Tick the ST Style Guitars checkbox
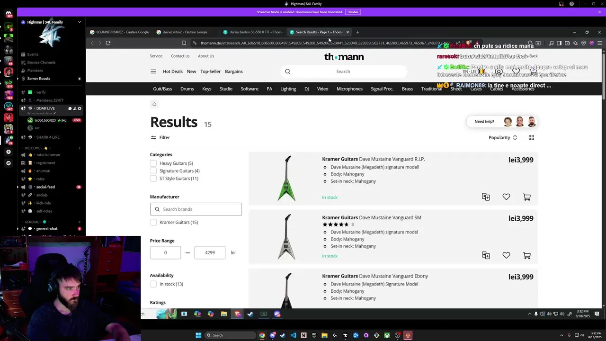606x341 pixels. click(153, 179)
